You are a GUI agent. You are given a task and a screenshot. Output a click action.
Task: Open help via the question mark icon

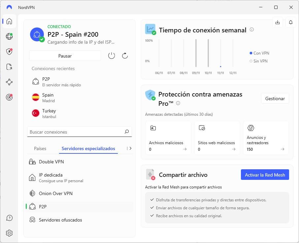tap(9, 218)
